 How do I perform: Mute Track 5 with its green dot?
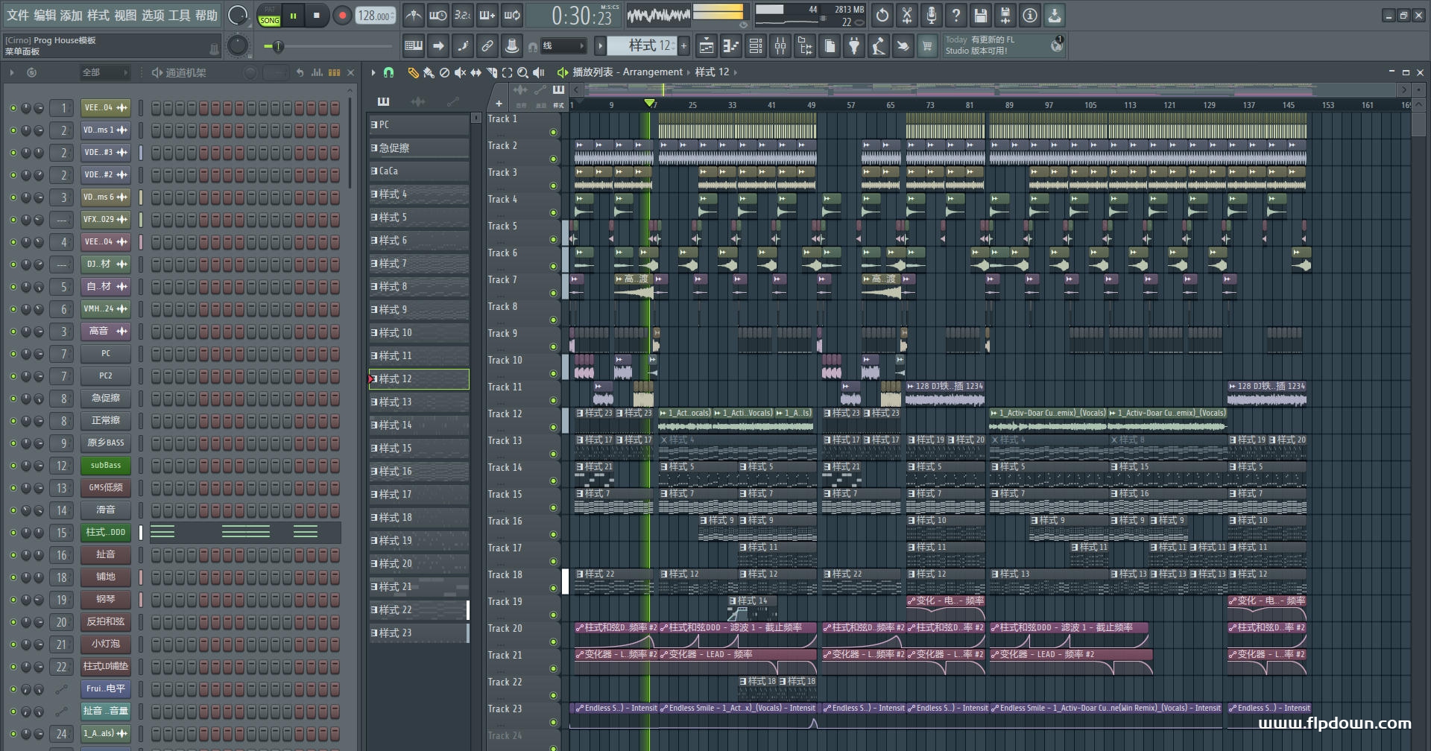tap(553, 239)
